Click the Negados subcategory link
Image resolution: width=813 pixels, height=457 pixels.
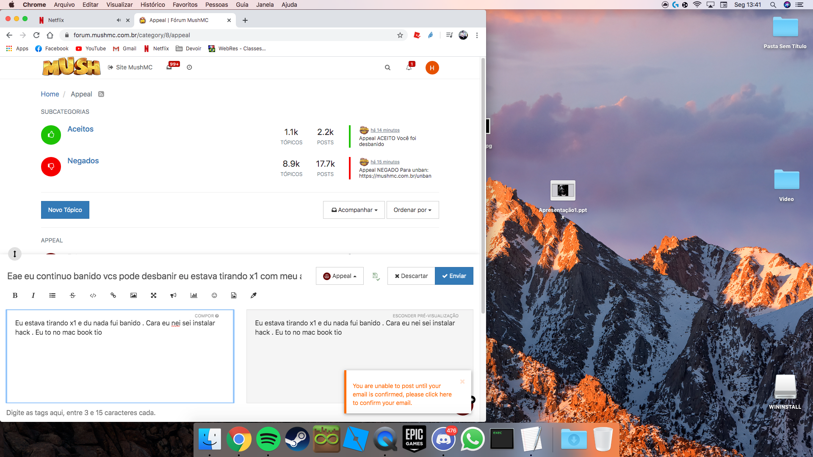(x=83, y=161)
